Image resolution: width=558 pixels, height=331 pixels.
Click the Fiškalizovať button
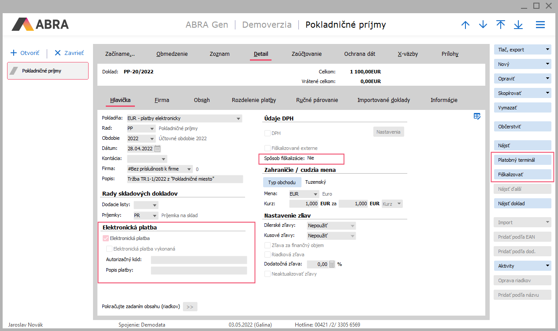[x=523, y=175]
